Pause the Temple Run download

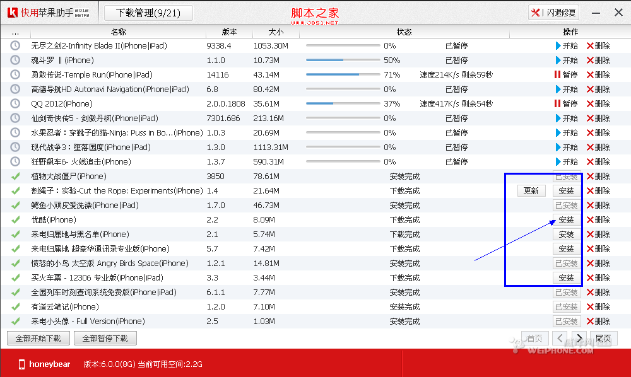[566, 75]
